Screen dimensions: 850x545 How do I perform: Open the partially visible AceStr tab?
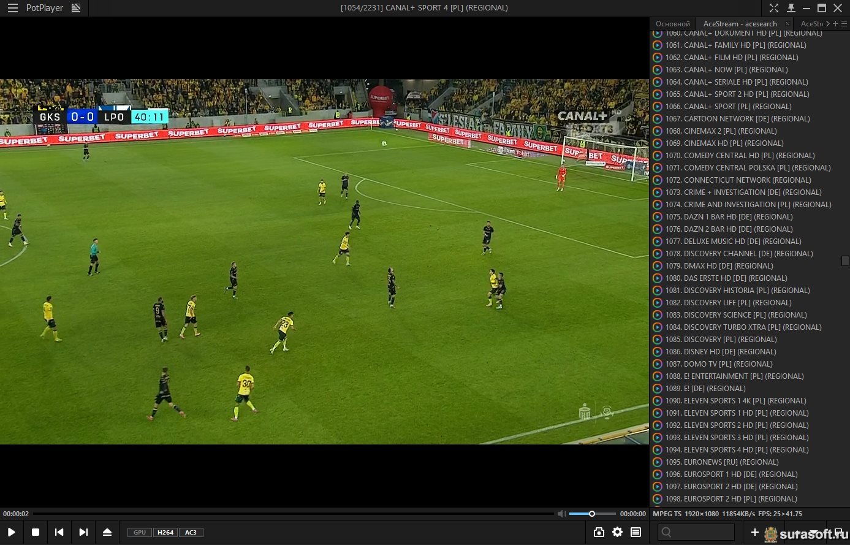coord(811,24)
